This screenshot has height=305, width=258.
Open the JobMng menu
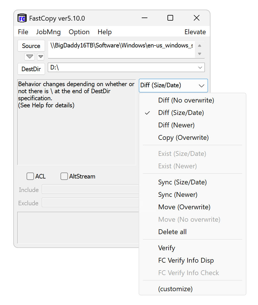point(48,32)
